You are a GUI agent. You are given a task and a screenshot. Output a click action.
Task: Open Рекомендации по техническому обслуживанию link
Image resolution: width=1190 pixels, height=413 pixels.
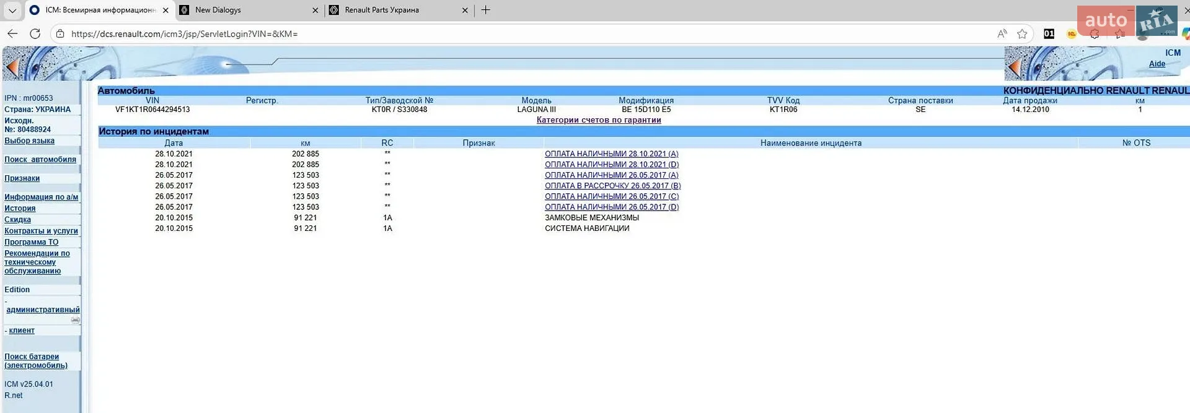point(37,262)
